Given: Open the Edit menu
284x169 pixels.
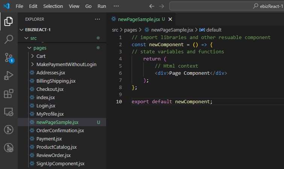Looking at the screenshot, I should (x=33, y=6).
